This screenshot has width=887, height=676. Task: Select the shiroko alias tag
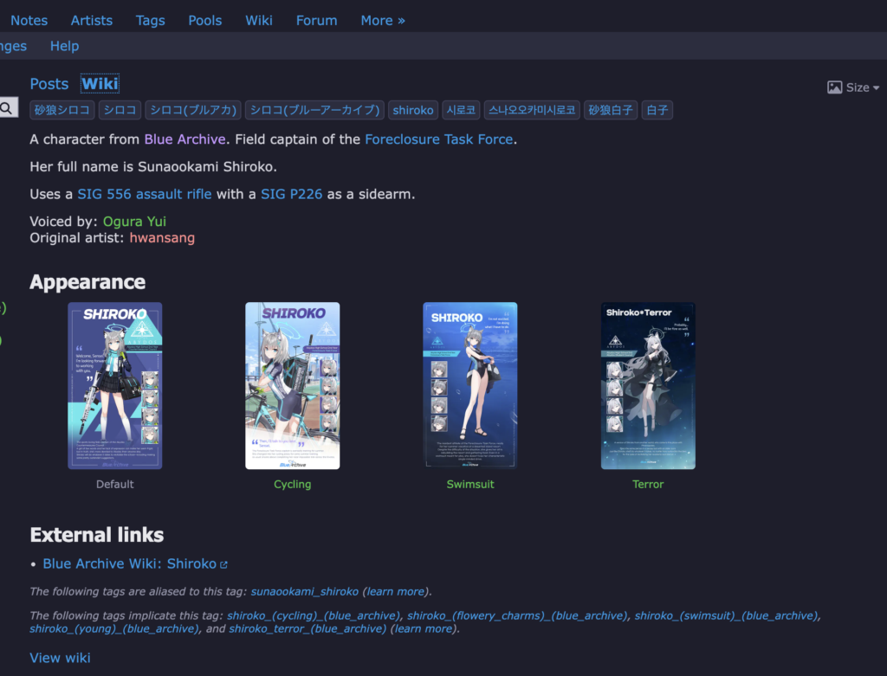pyautogui.click(x=413, y=110)
